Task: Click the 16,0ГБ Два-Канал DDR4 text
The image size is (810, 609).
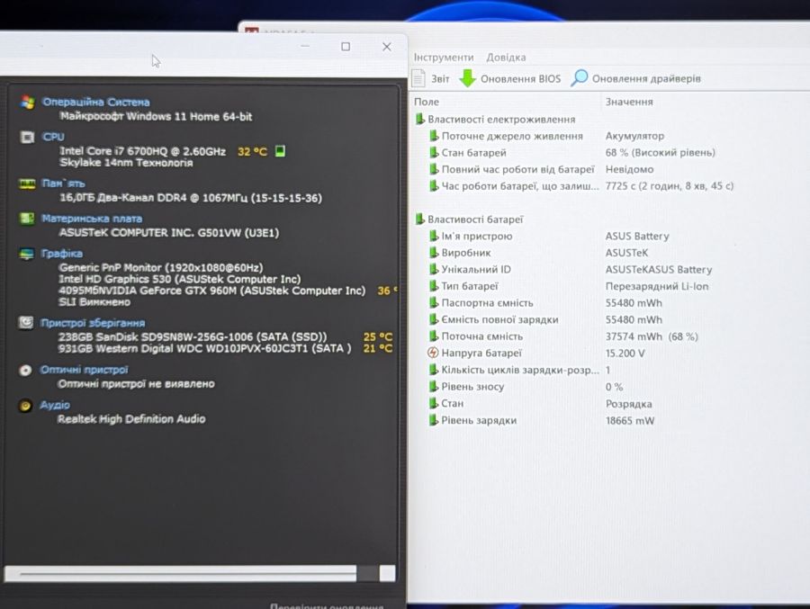Action: 191,198
